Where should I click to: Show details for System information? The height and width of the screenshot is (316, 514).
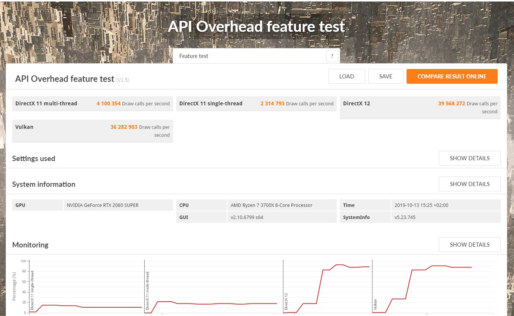click(469, 184)
